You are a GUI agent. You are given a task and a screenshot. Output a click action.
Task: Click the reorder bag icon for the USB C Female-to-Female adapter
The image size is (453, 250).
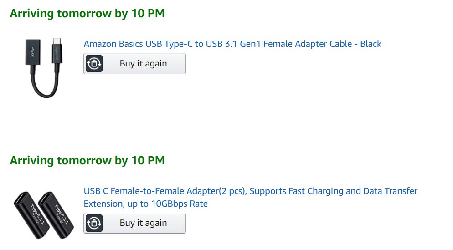[x=94, y=223]
